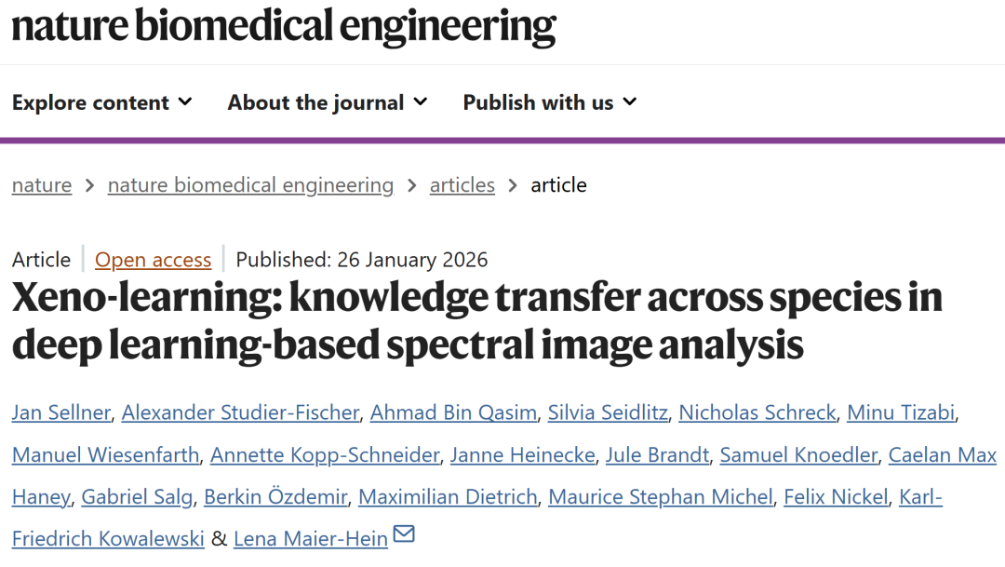The image size is (1005, 567).
Task: Expand the Explore content dropdown
Action: point(102,102)
